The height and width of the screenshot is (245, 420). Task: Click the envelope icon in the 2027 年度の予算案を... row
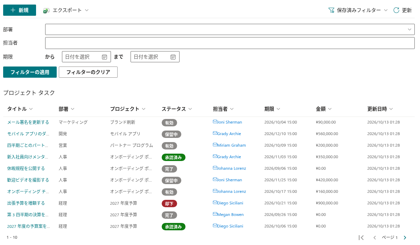(x=215, y=226)
